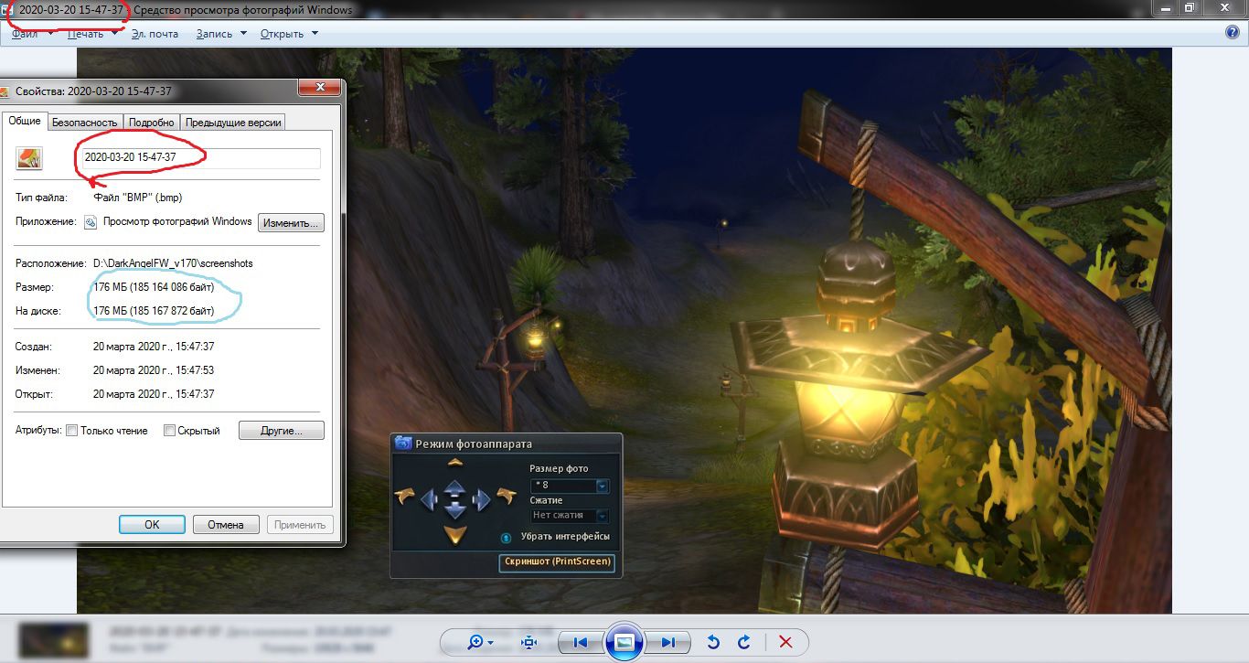Switch to the Предыдущие версии tab
The image size is (1249, 663).
(233, 122)
